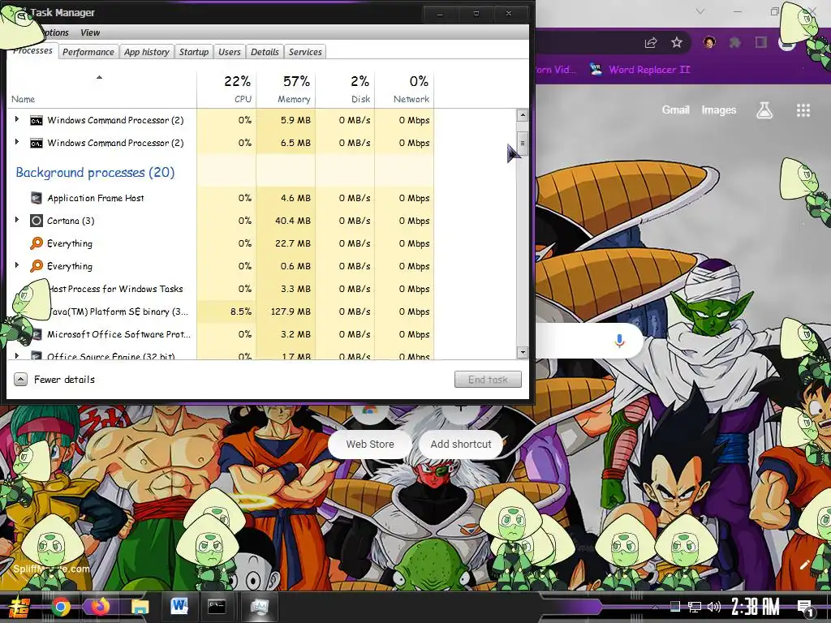
Task: Open the Gmail link
Action: pos(676,110)
